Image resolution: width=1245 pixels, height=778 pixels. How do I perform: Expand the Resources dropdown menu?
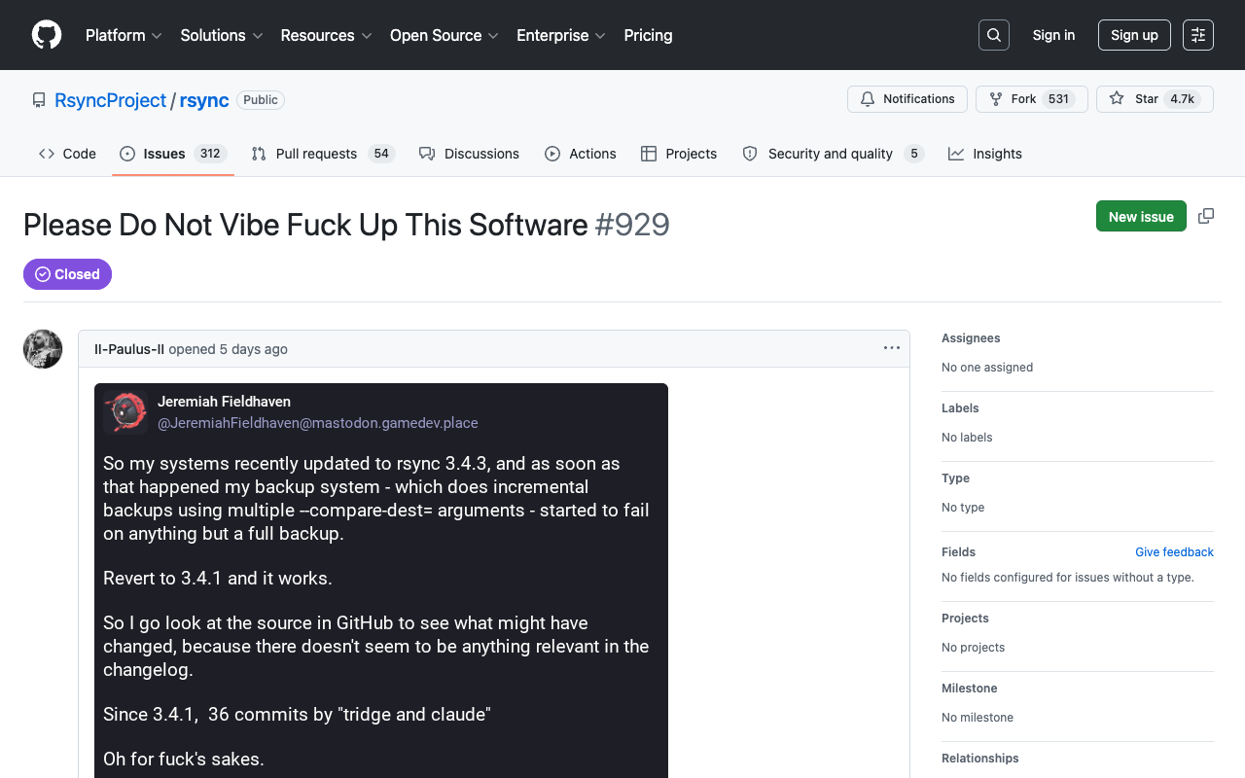326,35
